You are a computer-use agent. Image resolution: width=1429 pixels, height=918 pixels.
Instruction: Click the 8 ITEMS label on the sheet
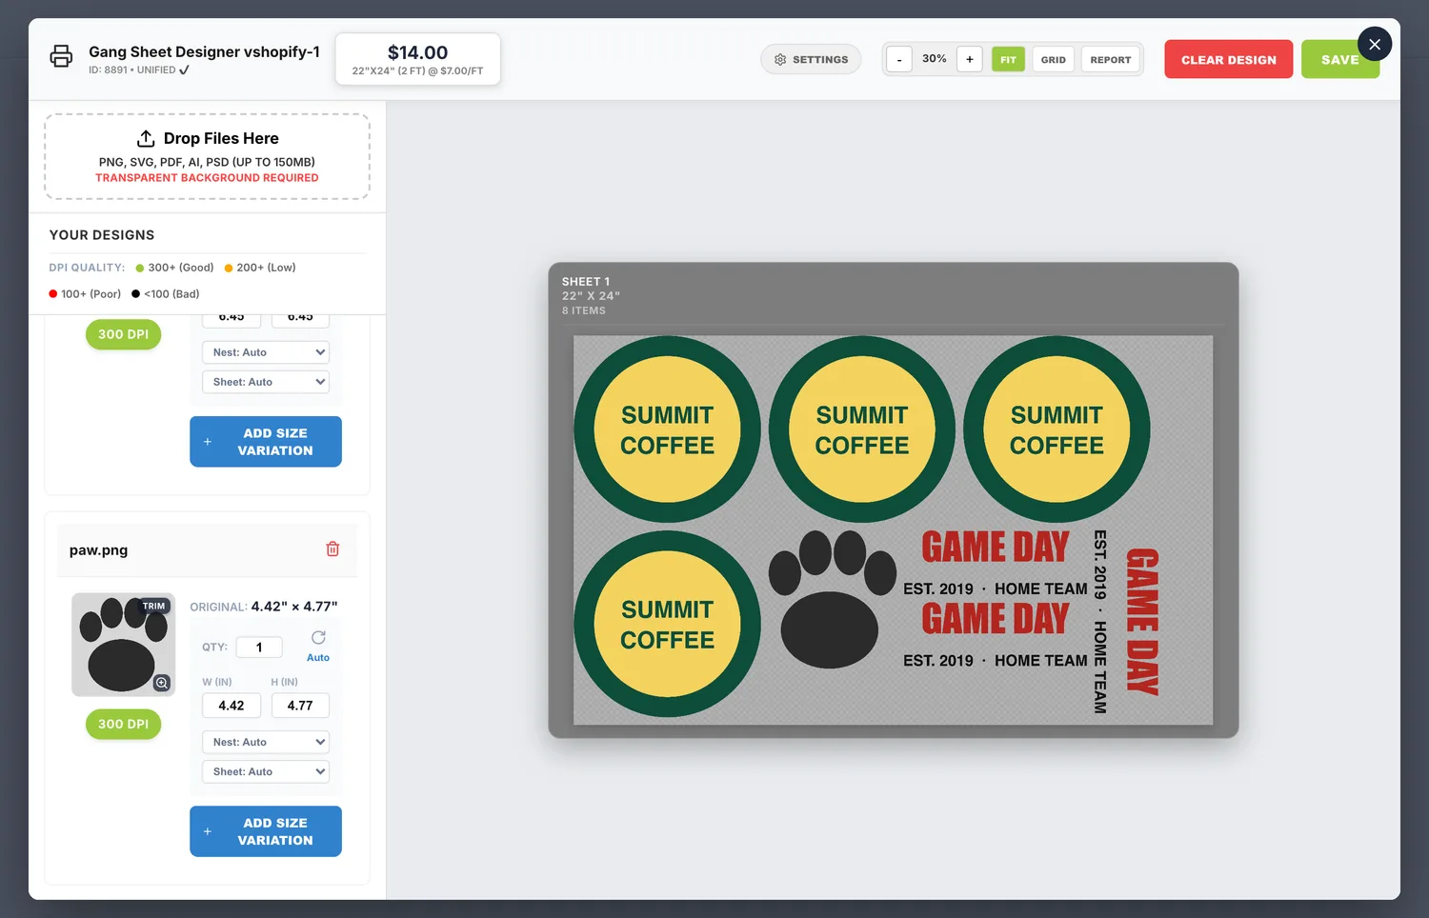tap(584, 310)
